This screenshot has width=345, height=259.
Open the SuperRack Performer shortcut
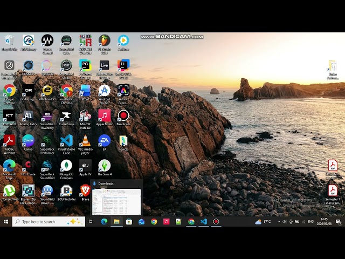(47, 144)
